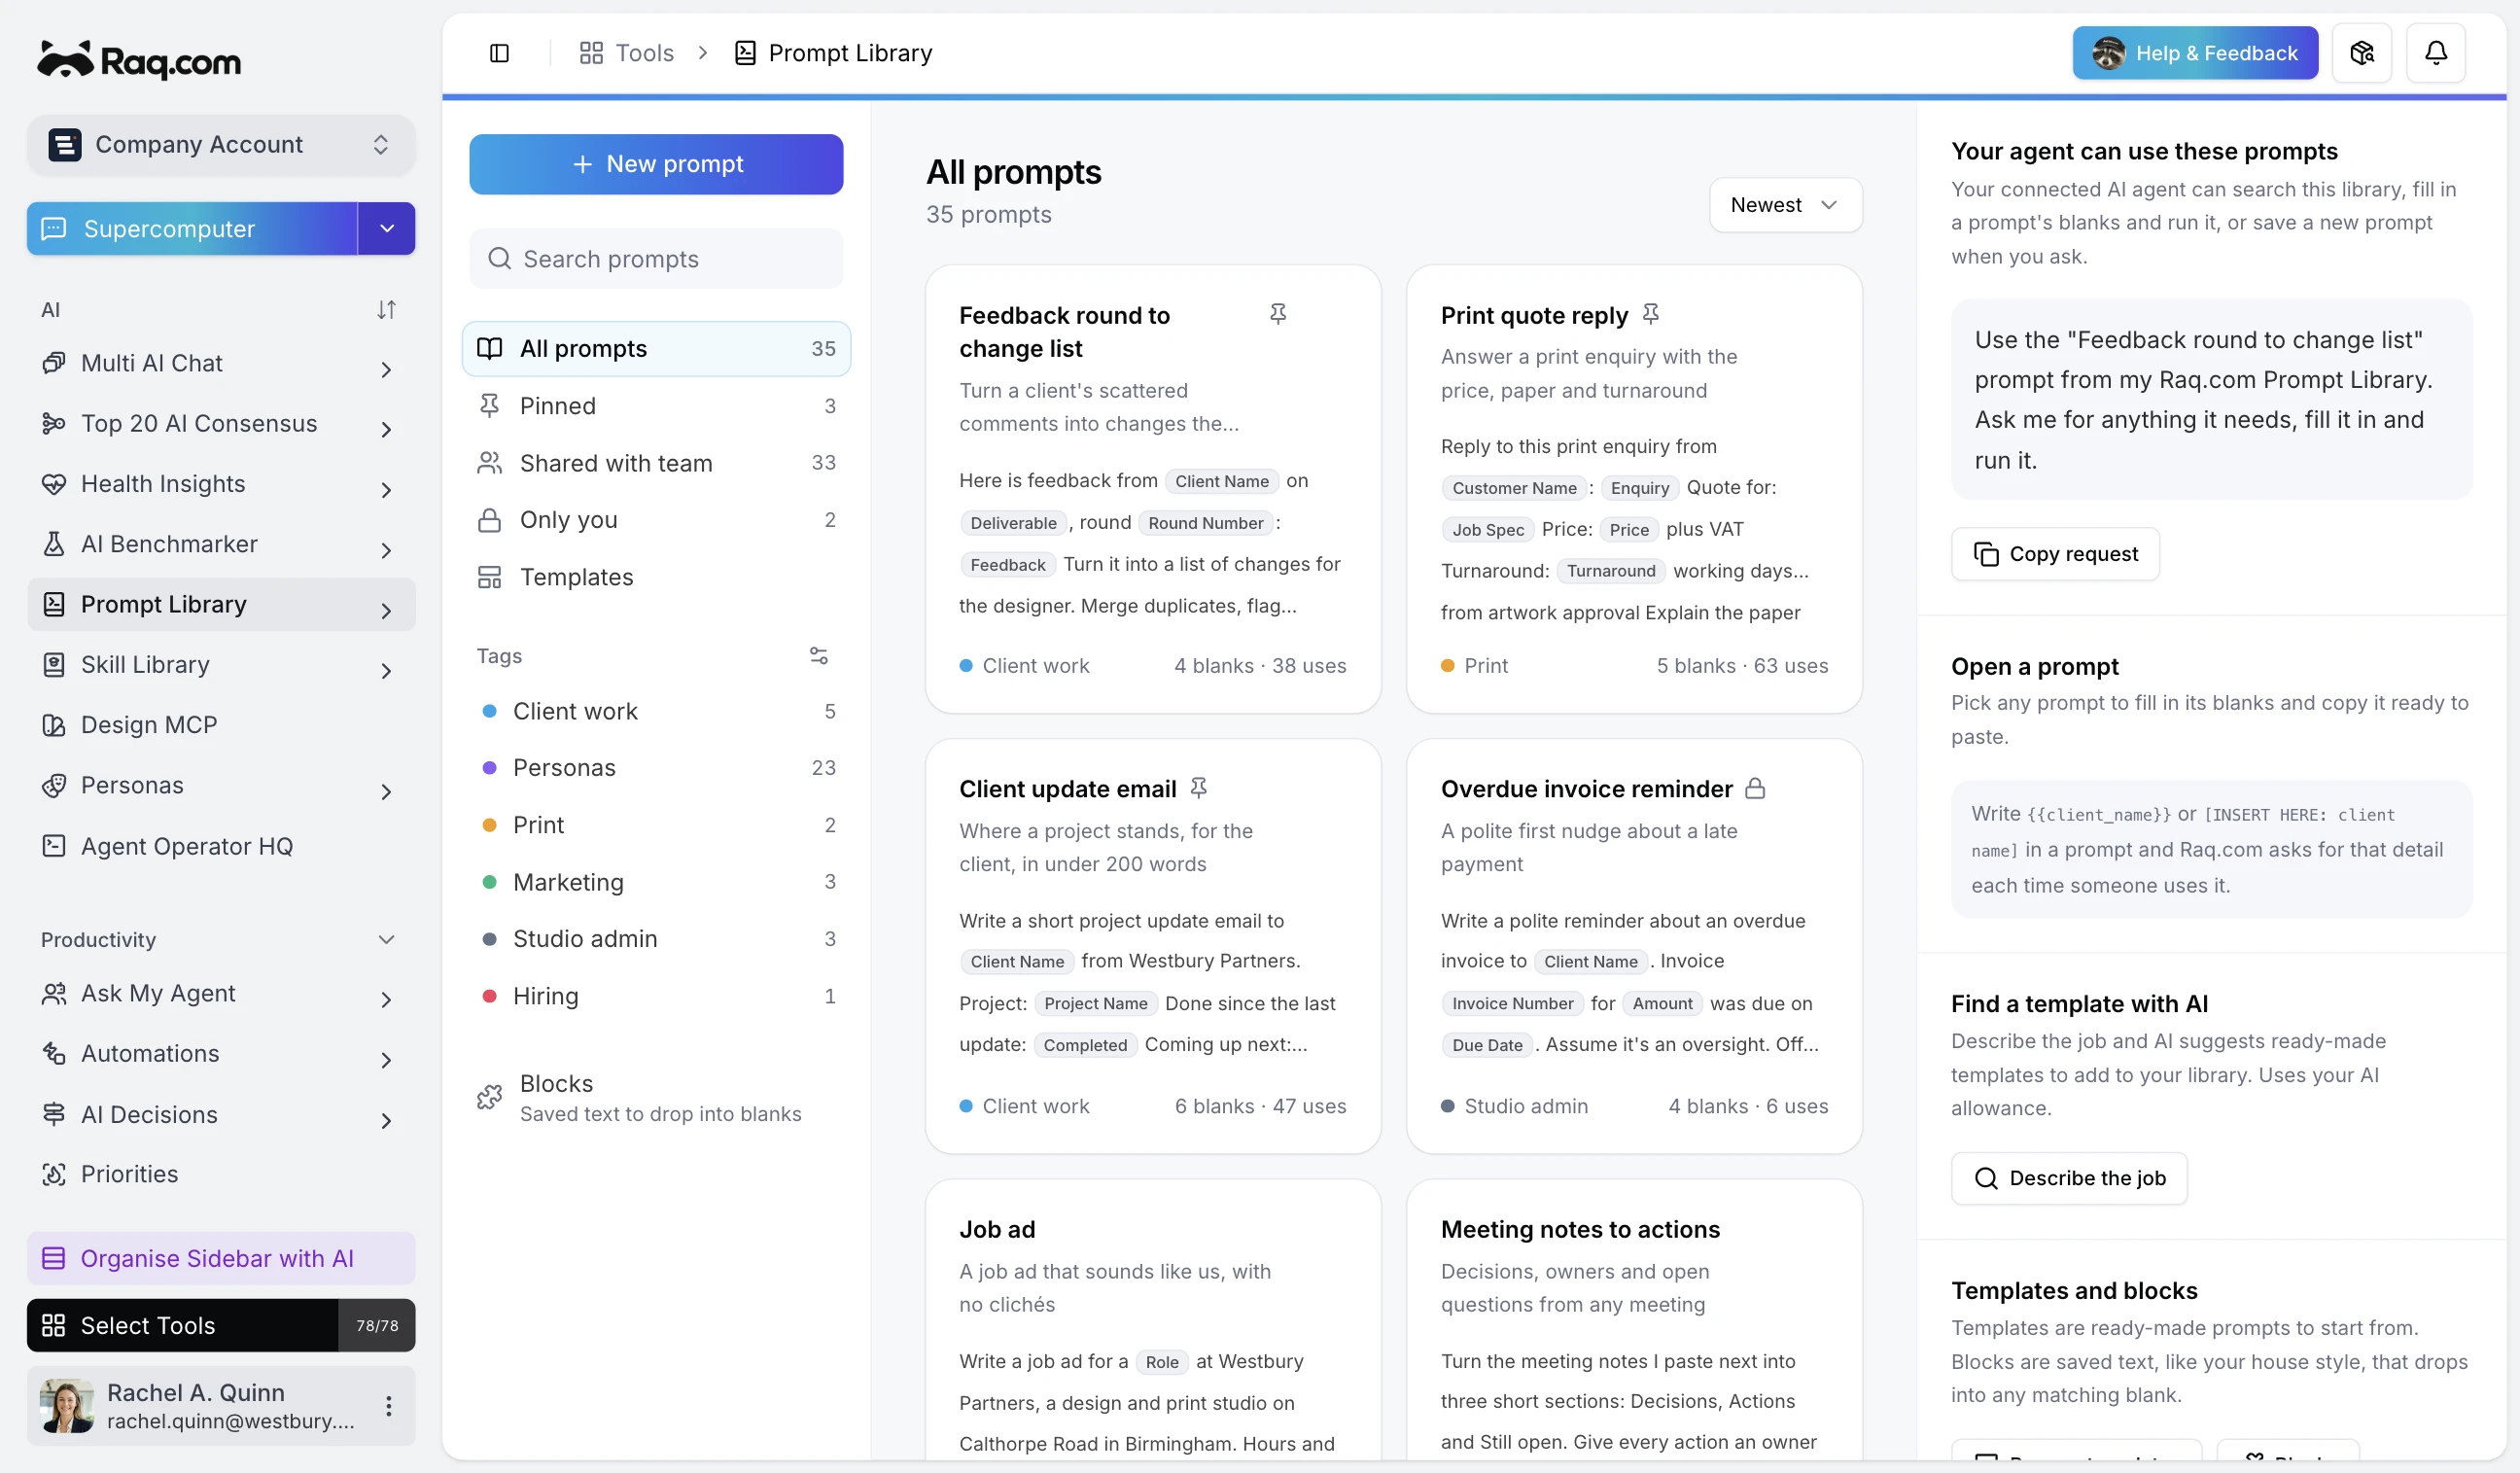2520x1473 pixels.
Task: Filter by the purple Personas tag
Action: tap(656, 768)
